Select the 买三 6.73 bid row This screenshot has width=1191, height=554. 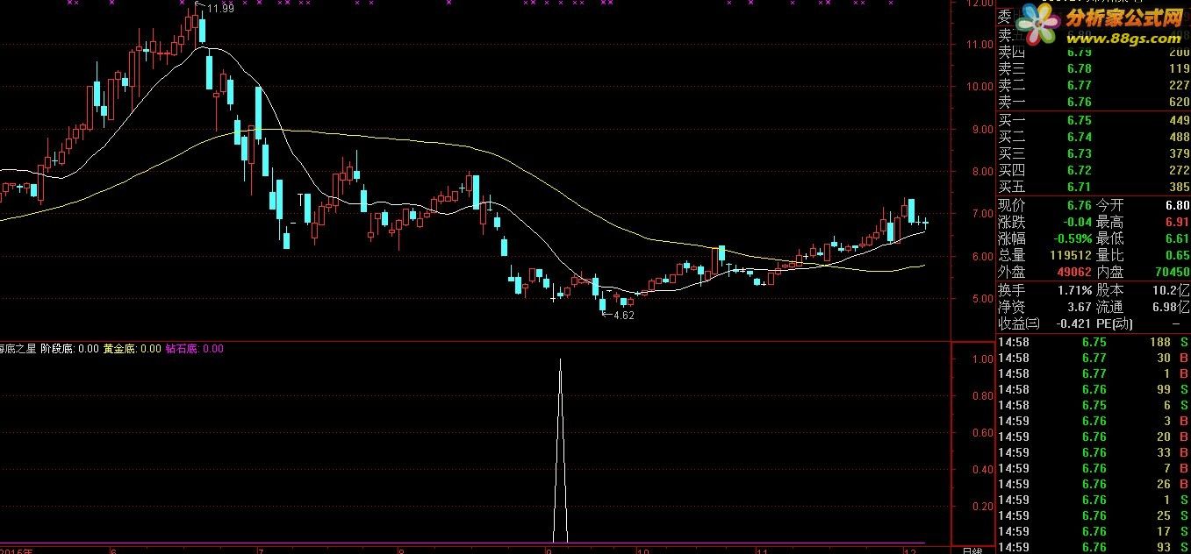click(1093, 153)
